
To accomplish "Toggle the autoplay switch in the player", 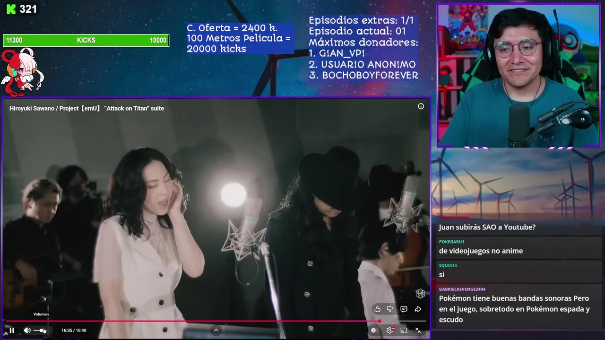I will click(373, 331).
